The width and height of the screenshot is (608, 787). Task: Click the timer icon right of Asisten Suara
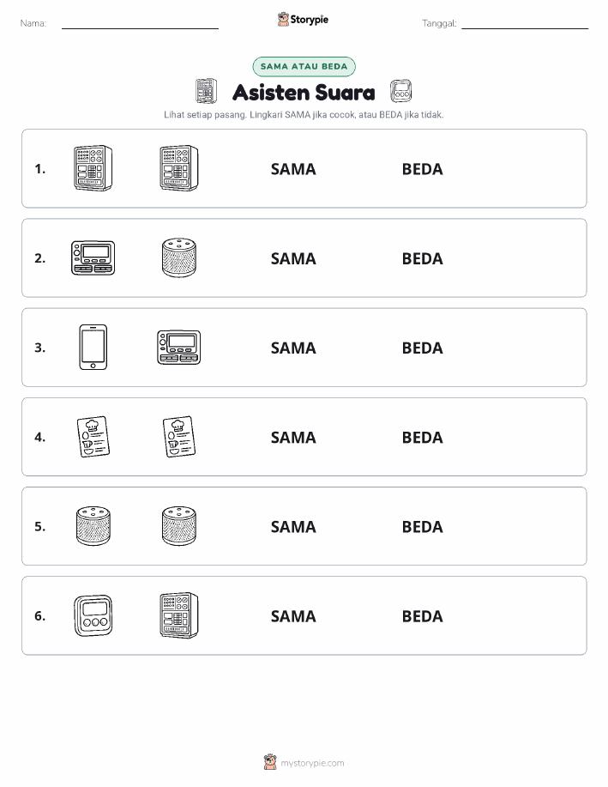[400, 91]
